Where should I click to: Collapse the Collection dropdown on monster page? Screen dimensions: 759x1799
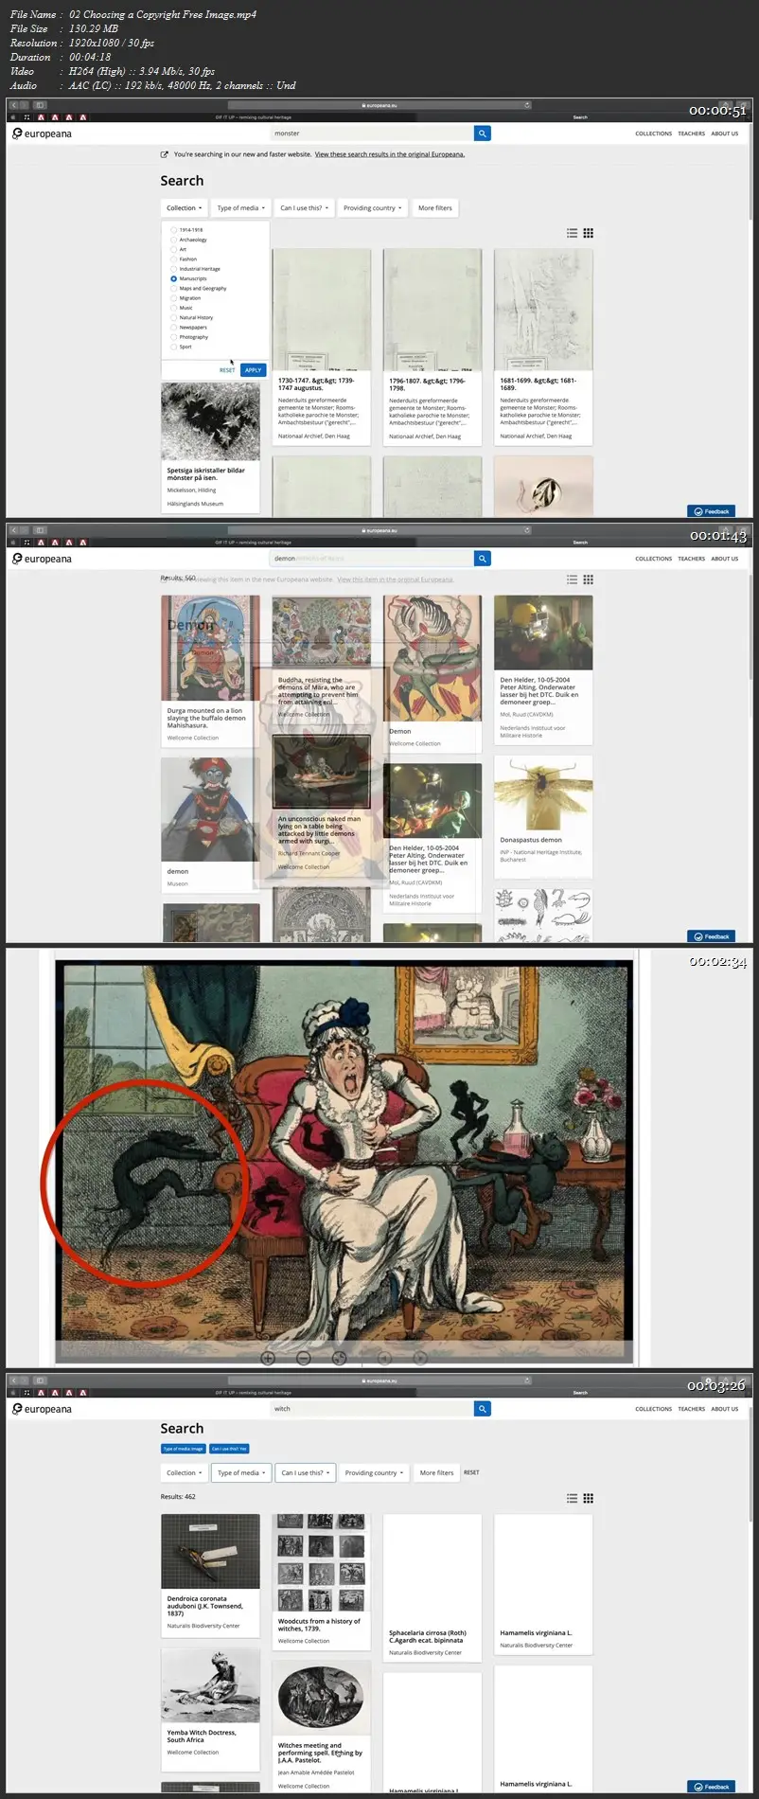[184, 208]
